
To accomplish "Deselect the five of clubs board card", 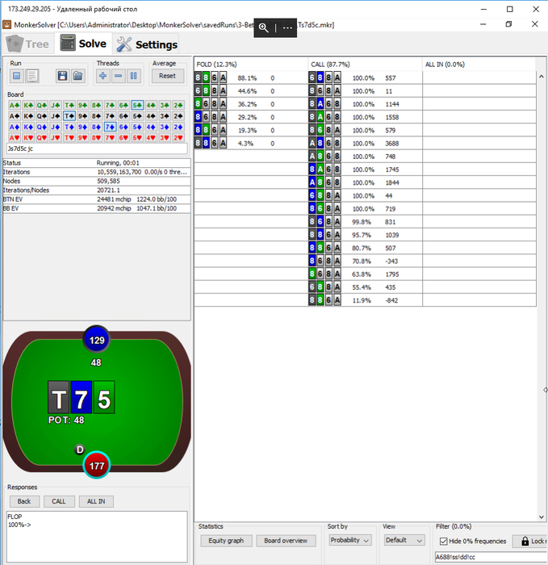I will tap(137, 105).
